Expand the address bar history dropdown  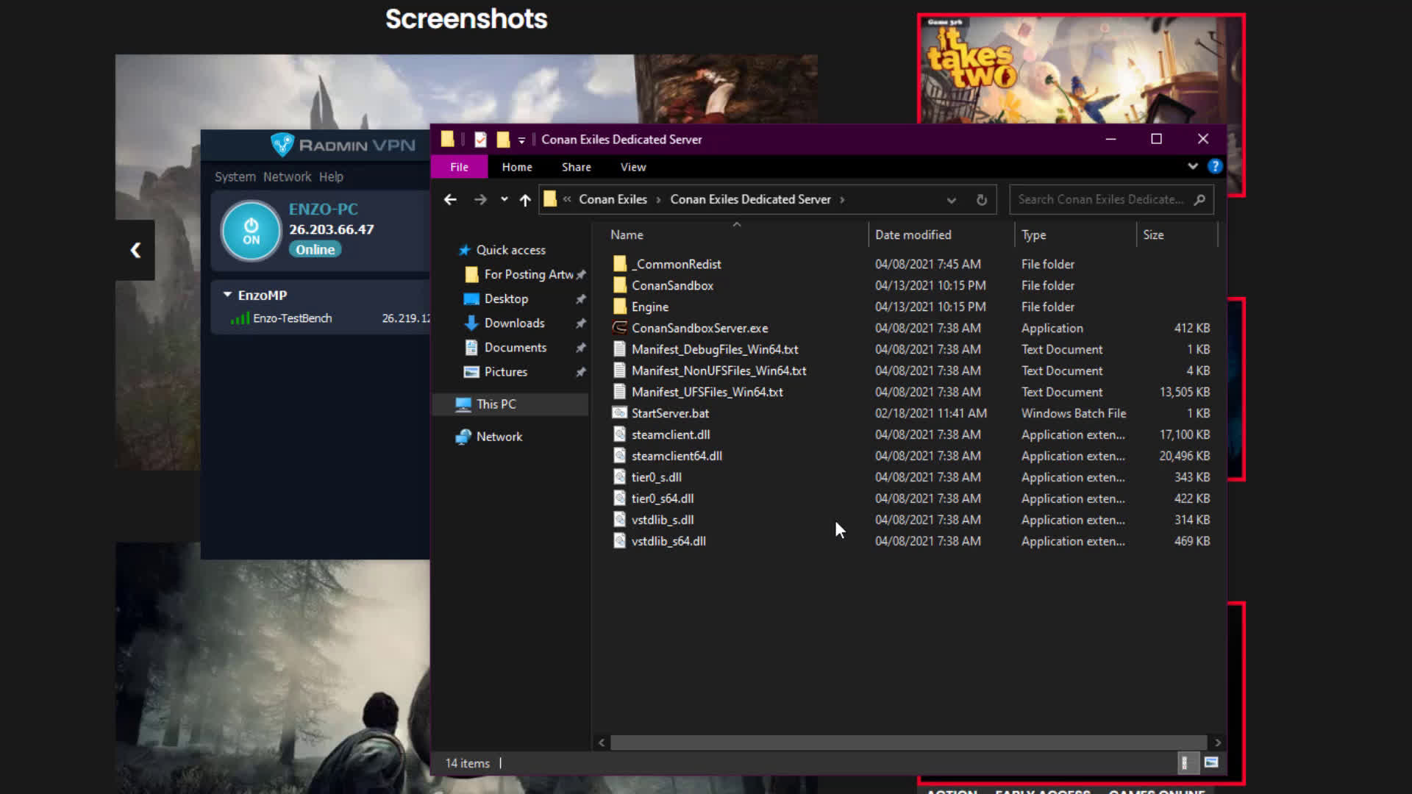[952, 200]
